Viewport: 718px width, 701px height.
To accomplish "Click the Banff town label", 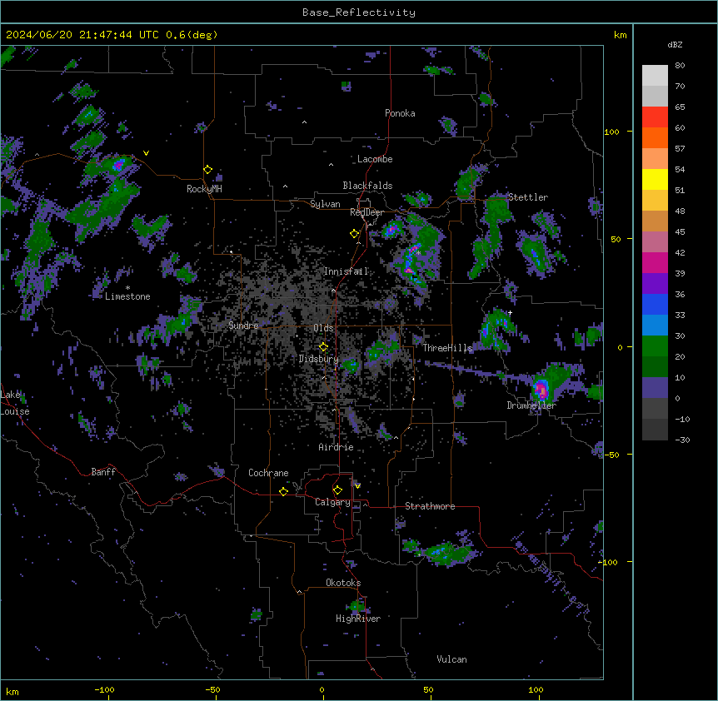I will (x=103, y=472).
